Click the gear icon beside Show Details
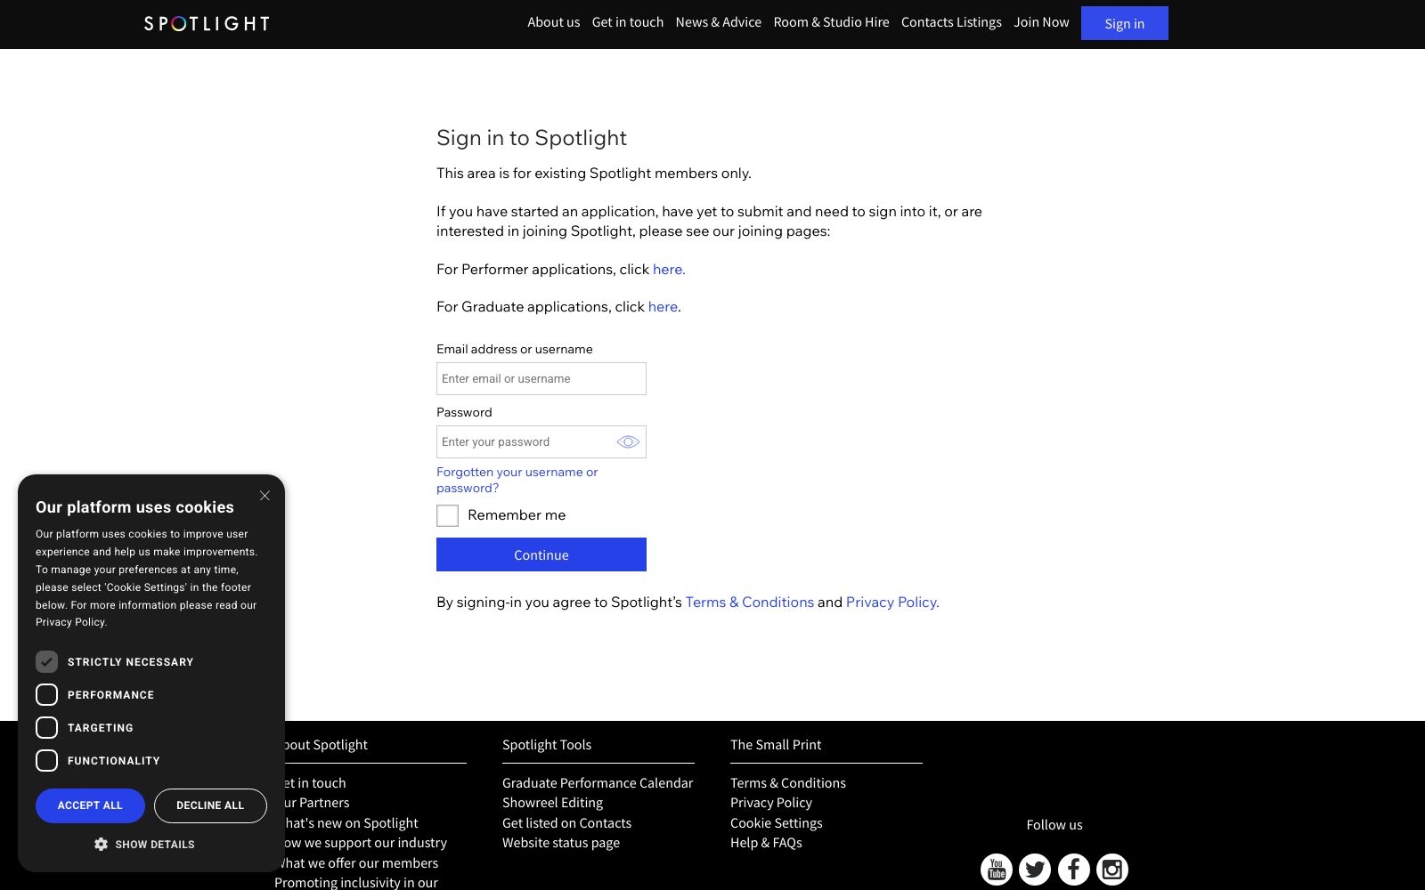 click(101, 844)
